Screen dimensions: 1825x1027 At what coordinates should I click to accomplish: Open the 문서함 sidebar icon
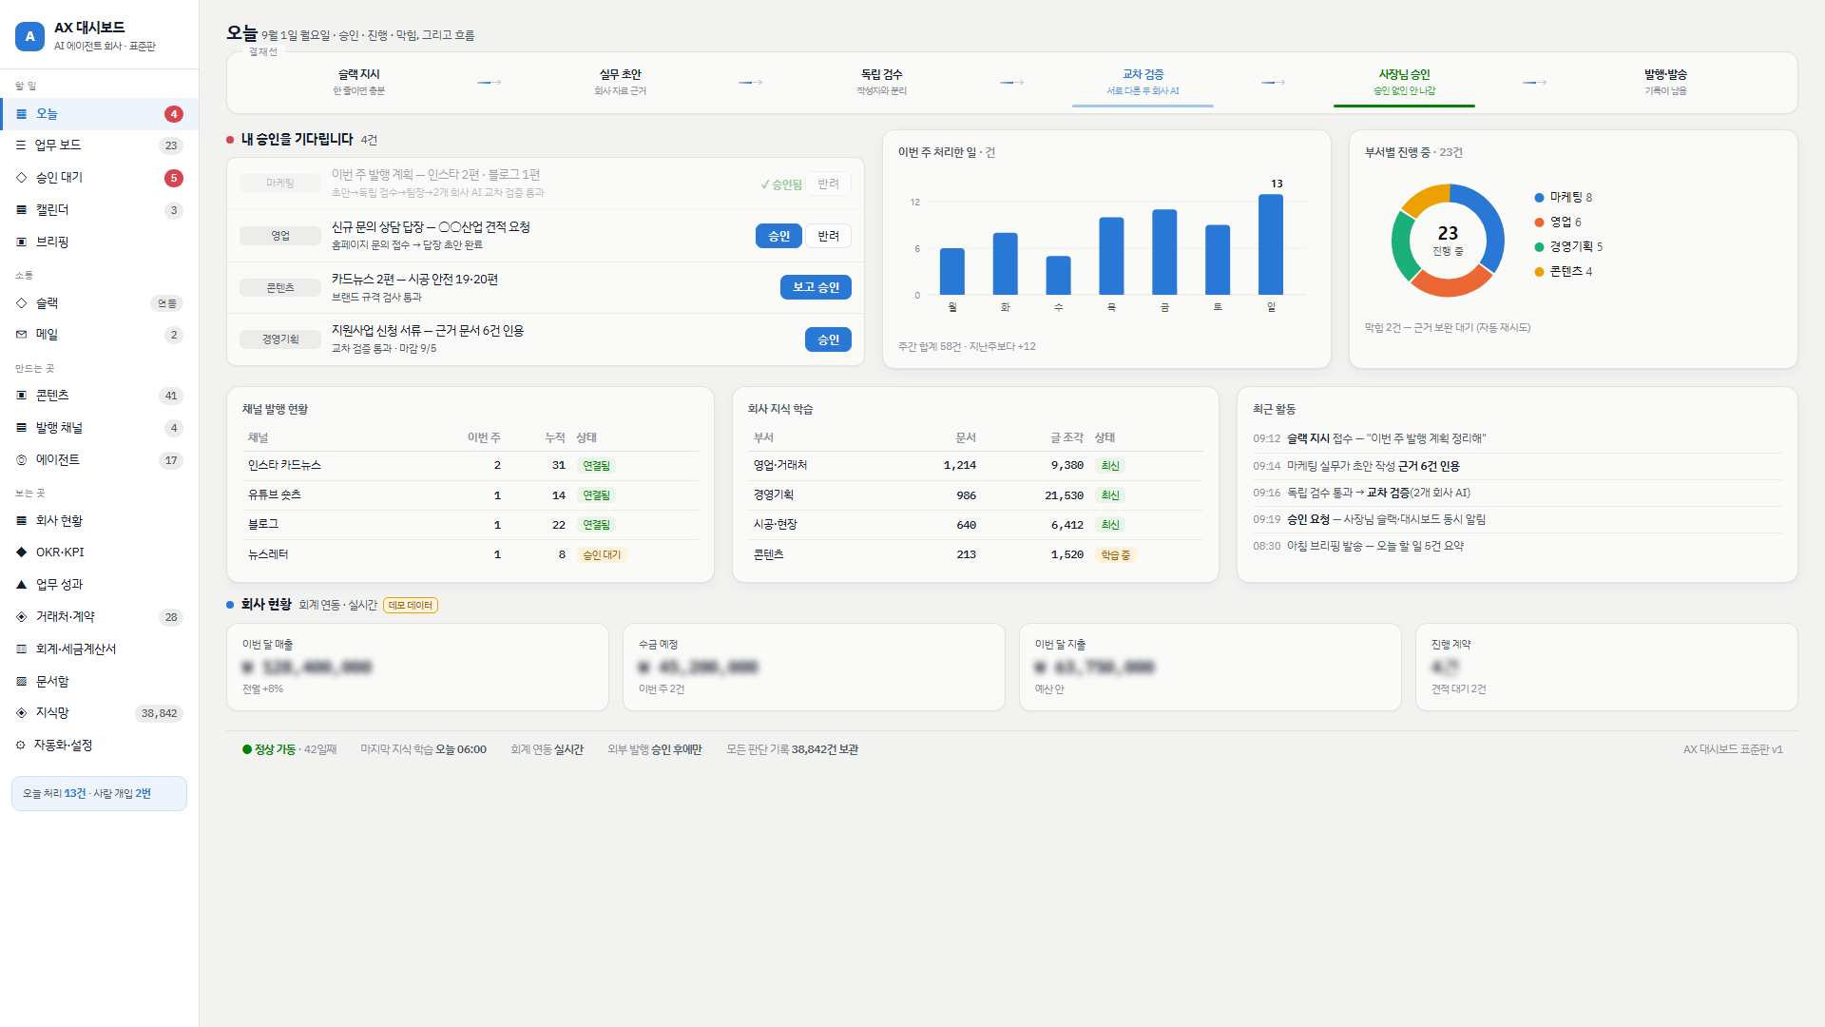click(21, 682)
